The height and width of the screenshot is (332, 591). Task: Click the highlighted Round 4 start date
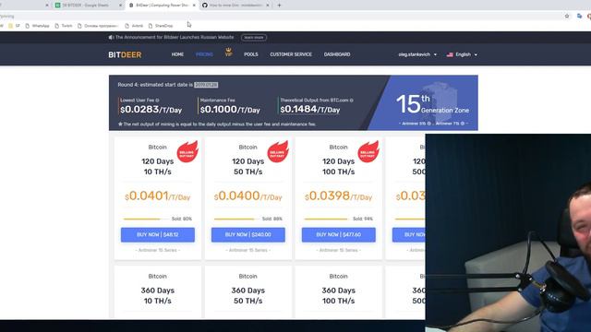pyautogui.click(x=206, y=85)
